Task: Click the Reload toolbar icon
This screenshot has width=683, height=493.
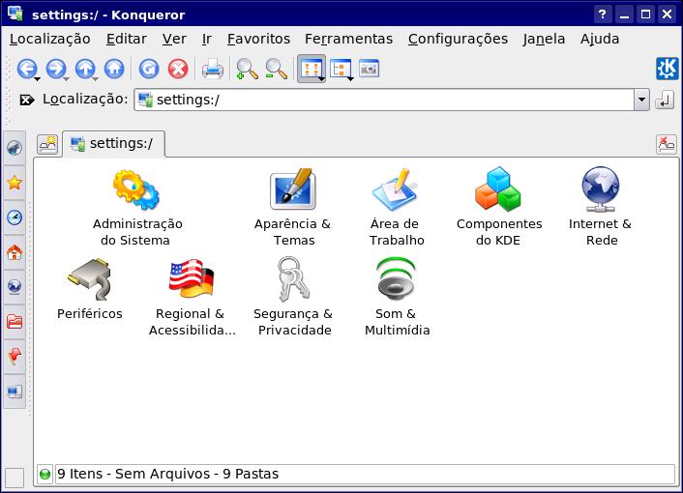Action: point(149,69)
